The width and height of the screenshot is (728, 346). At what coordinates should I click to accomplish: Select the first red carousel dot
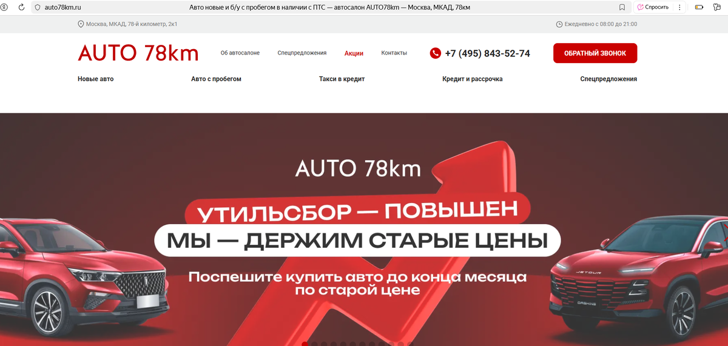pyautogui.click(x=305, y=344)
